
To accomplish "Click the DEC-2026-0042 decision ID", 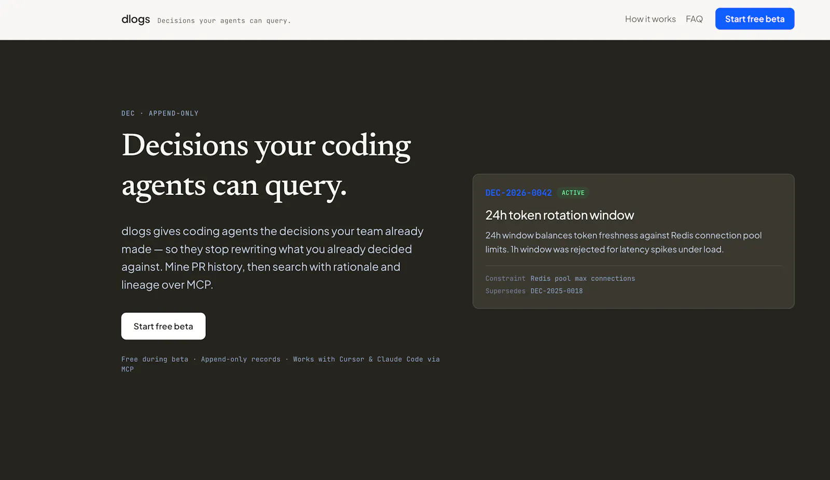I will 518,193.
